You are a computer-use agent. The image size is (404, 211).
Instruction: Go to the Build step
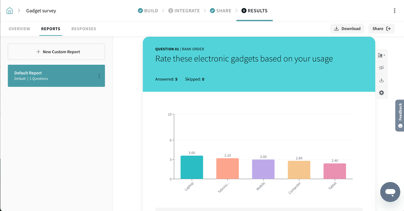pyautogui.click(x=148, y=11)
